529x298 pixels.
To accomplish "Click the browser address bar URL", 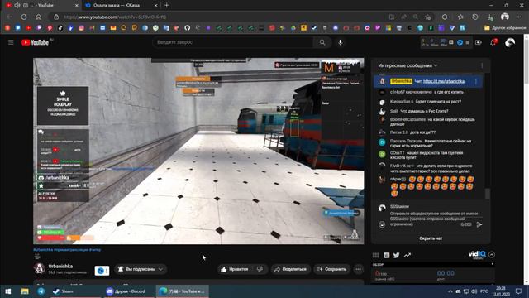I will tap(115, 17).
